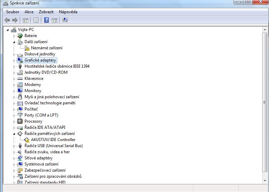Select the Vojta-PC computer node
269x192 pixels.
[26, 30]
